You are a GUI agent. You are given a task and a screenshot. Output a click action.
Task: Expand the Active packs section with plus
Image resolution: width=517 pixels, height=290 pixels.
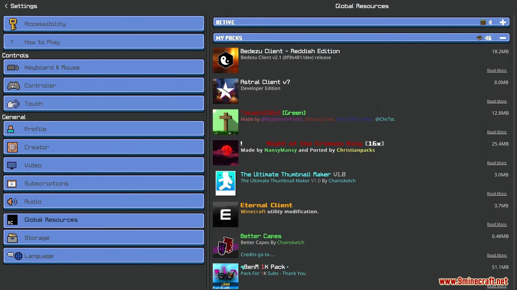click(502, 22)
